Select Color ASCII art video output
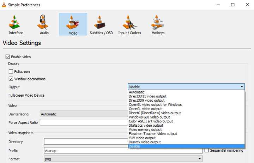254x163 pixels. click(186, 121)
